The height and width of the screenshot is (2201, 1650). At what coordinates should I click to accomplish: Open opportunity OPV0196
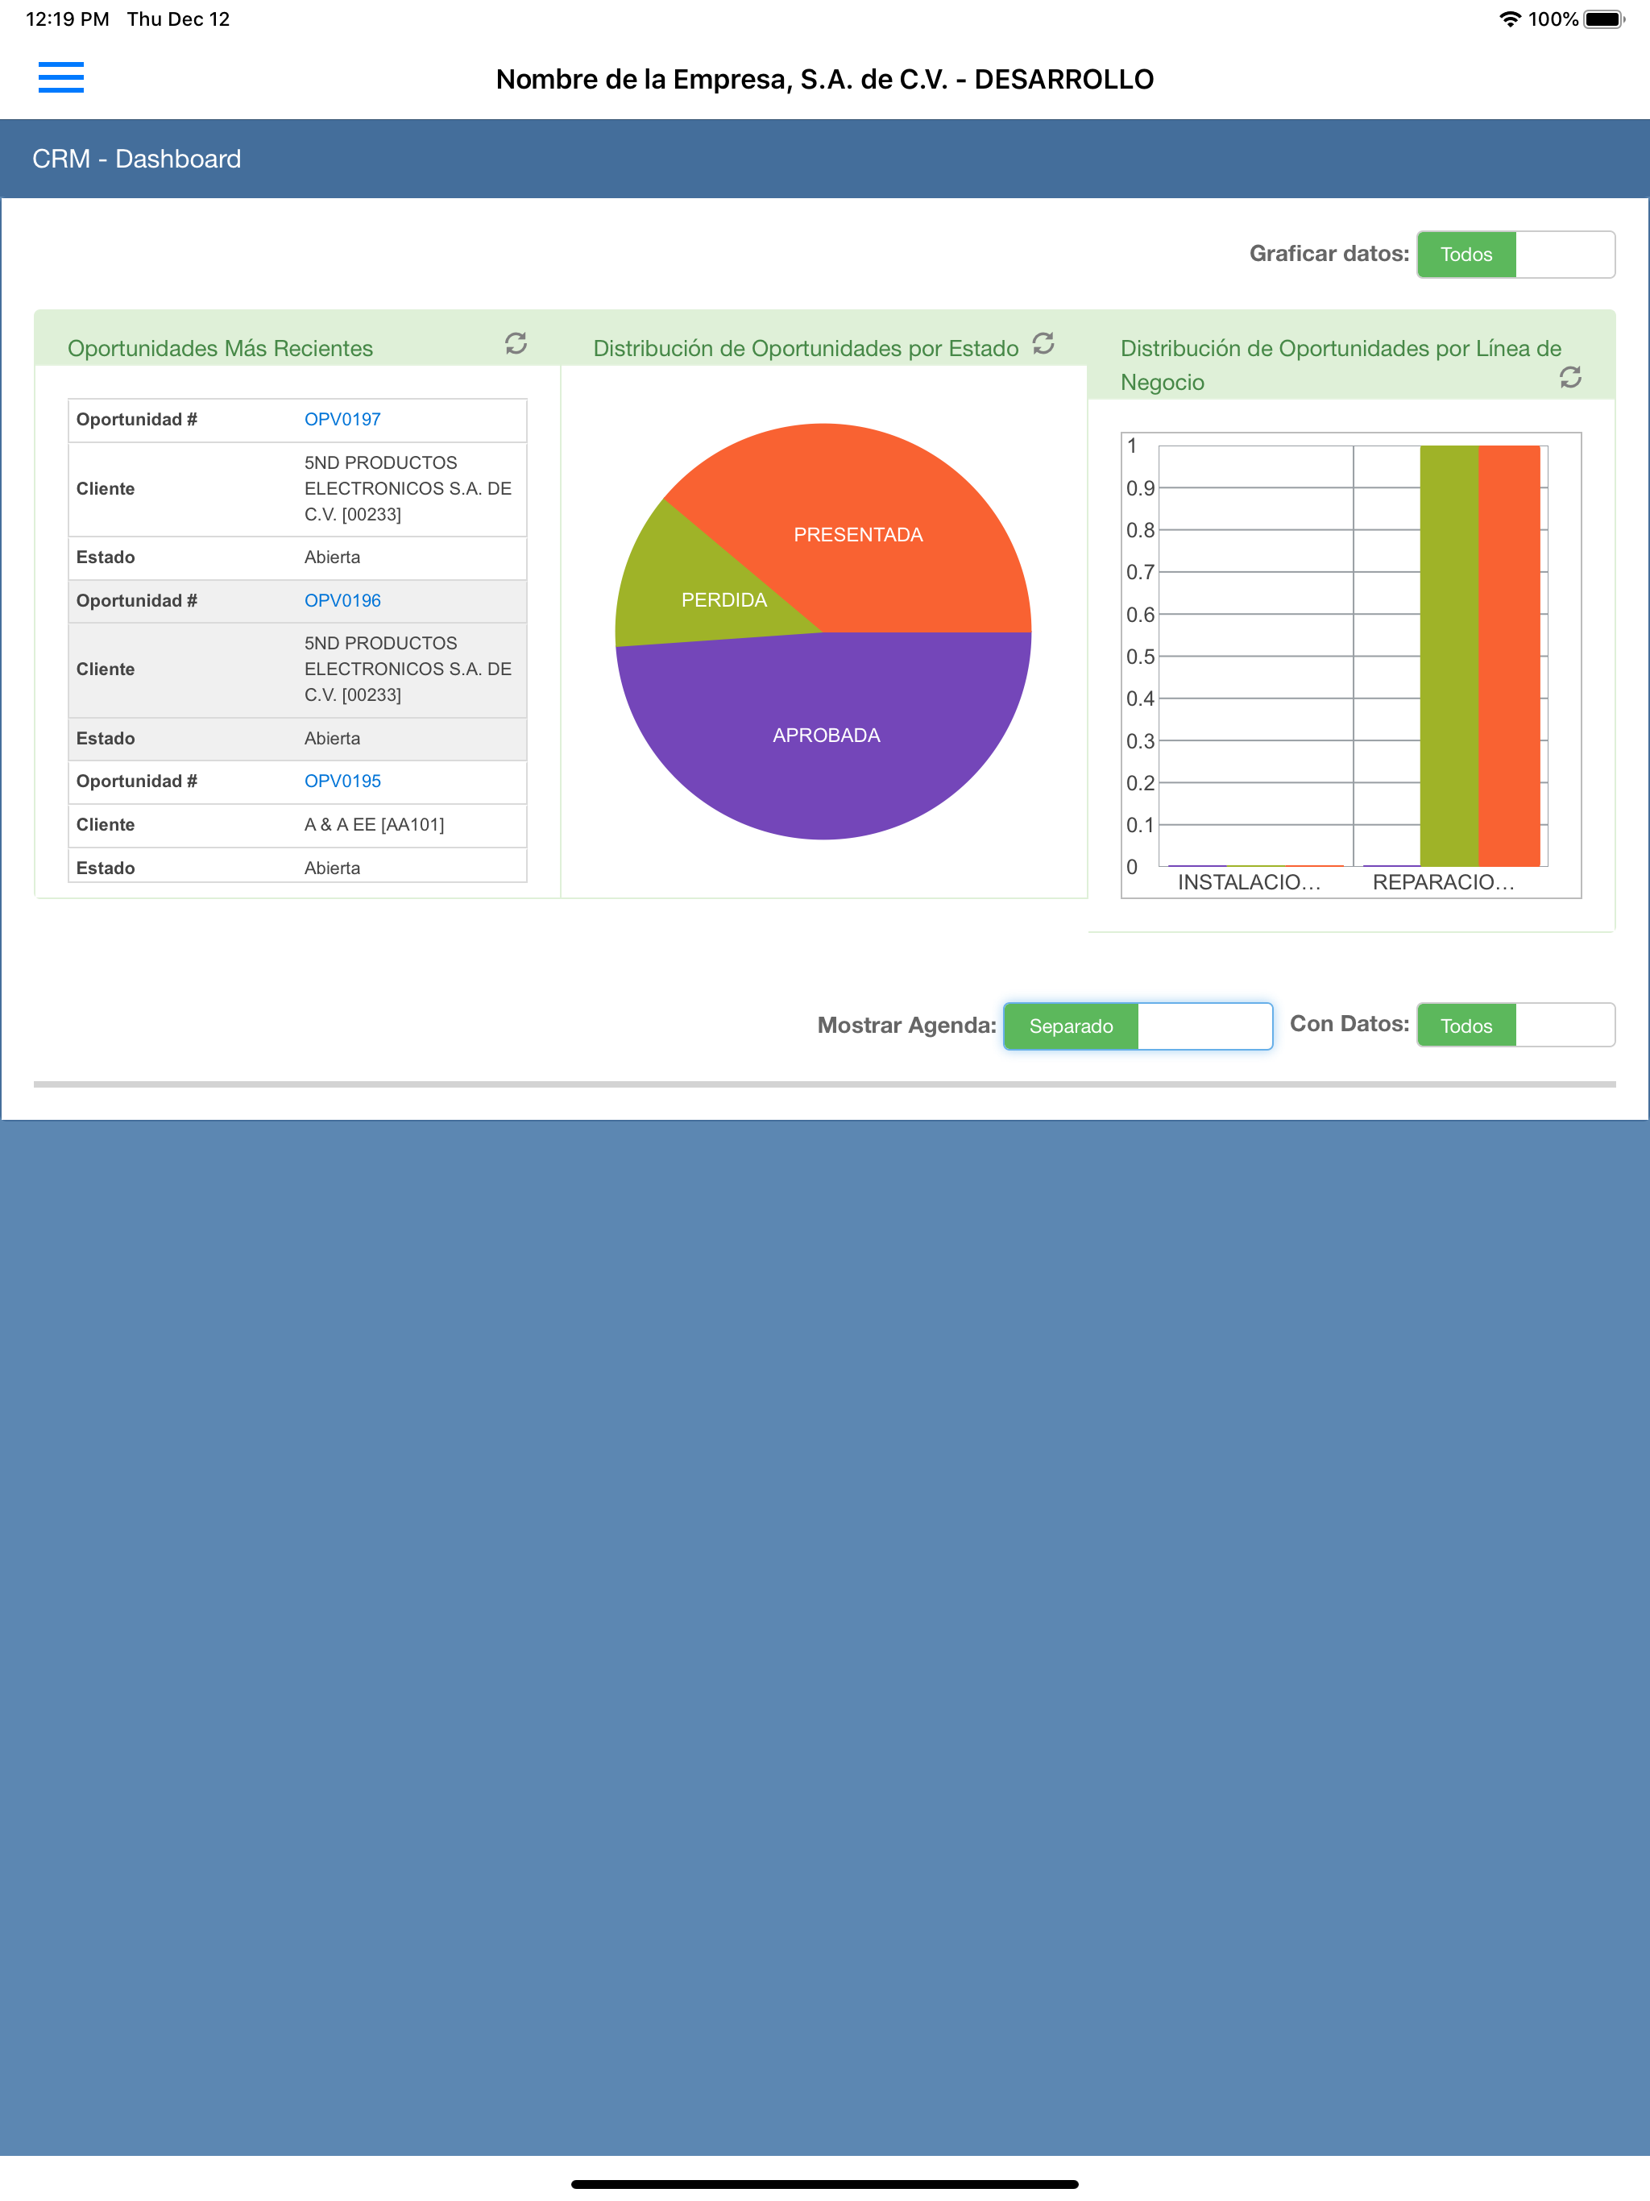342,600
